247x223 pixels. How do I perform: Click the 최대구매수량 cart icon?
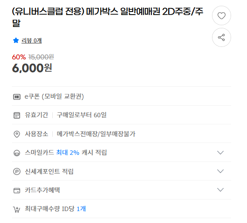tap(16, 209)
